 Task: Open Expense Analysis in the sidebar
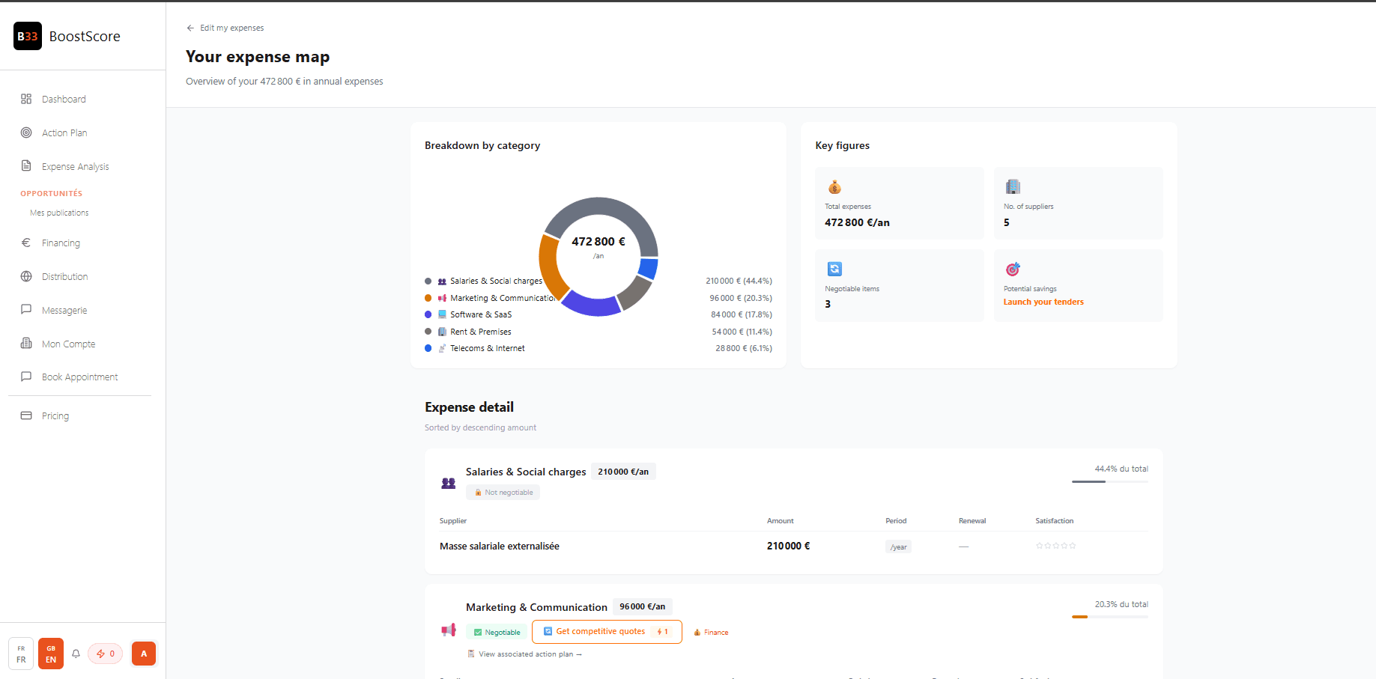point(76,166)
